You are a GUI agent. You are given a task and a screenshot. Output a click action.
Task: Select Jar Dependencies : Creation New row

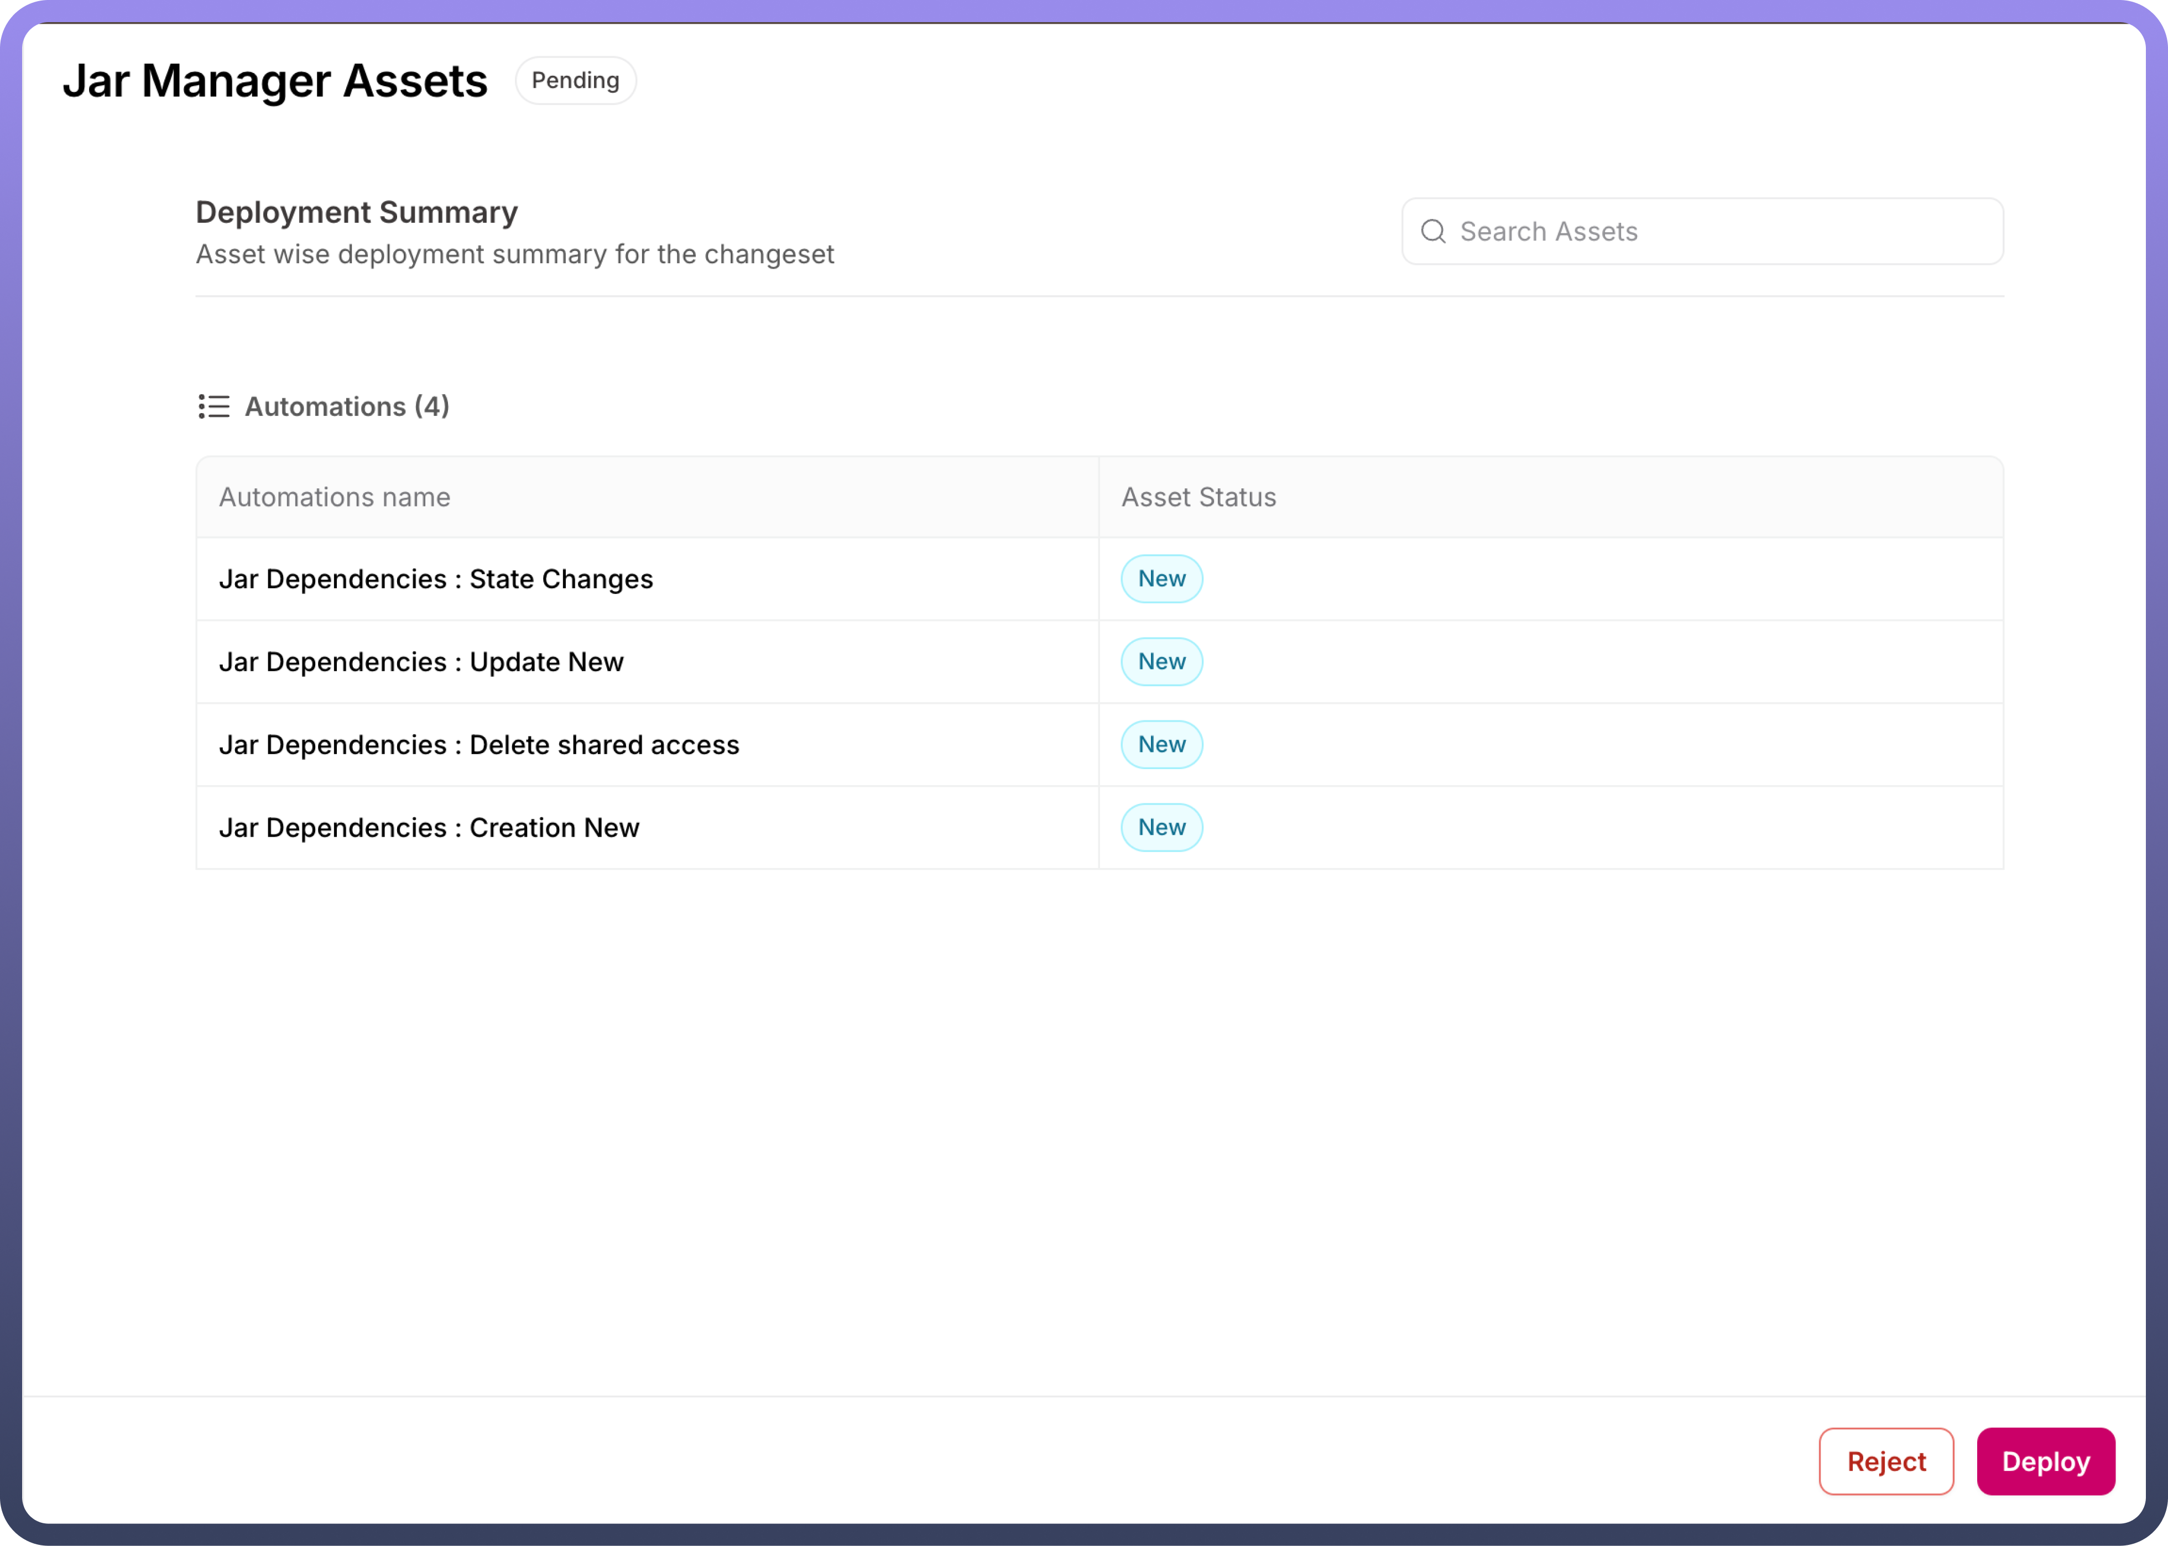pyautogui.click(x=429, y=827)
